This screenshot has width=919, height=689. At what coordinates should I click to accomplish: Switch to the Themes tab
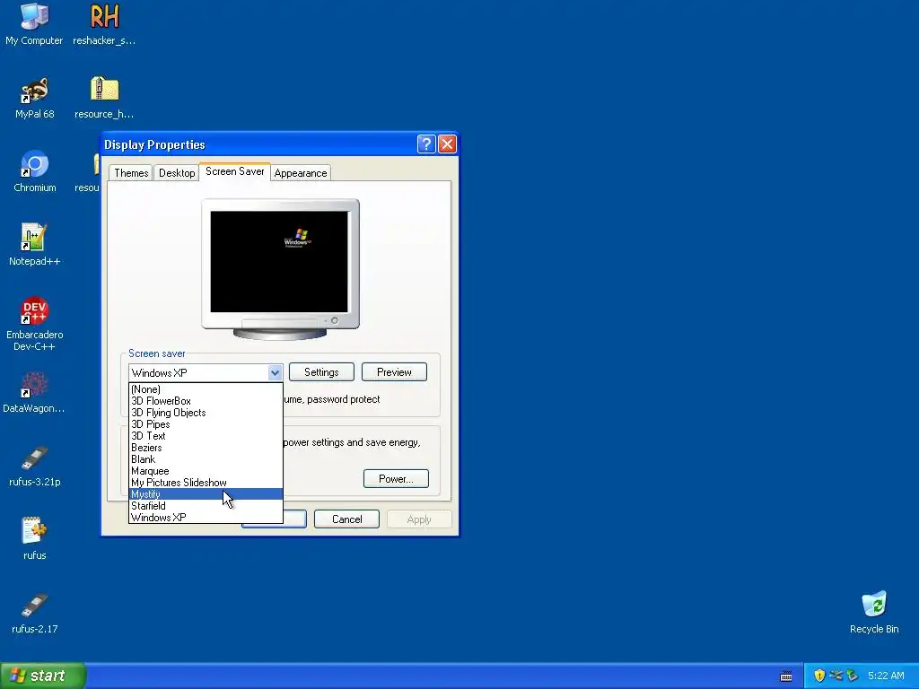131,173
